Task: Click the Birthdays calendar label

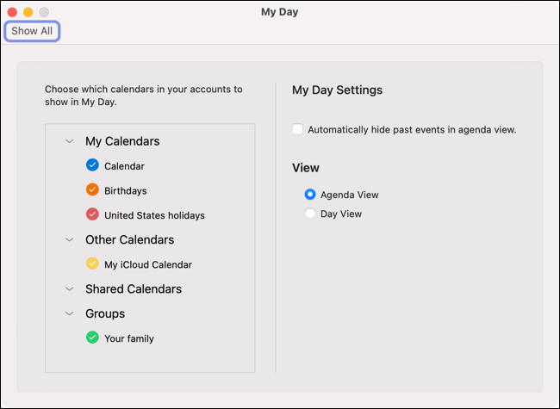Action: [126, 190]
